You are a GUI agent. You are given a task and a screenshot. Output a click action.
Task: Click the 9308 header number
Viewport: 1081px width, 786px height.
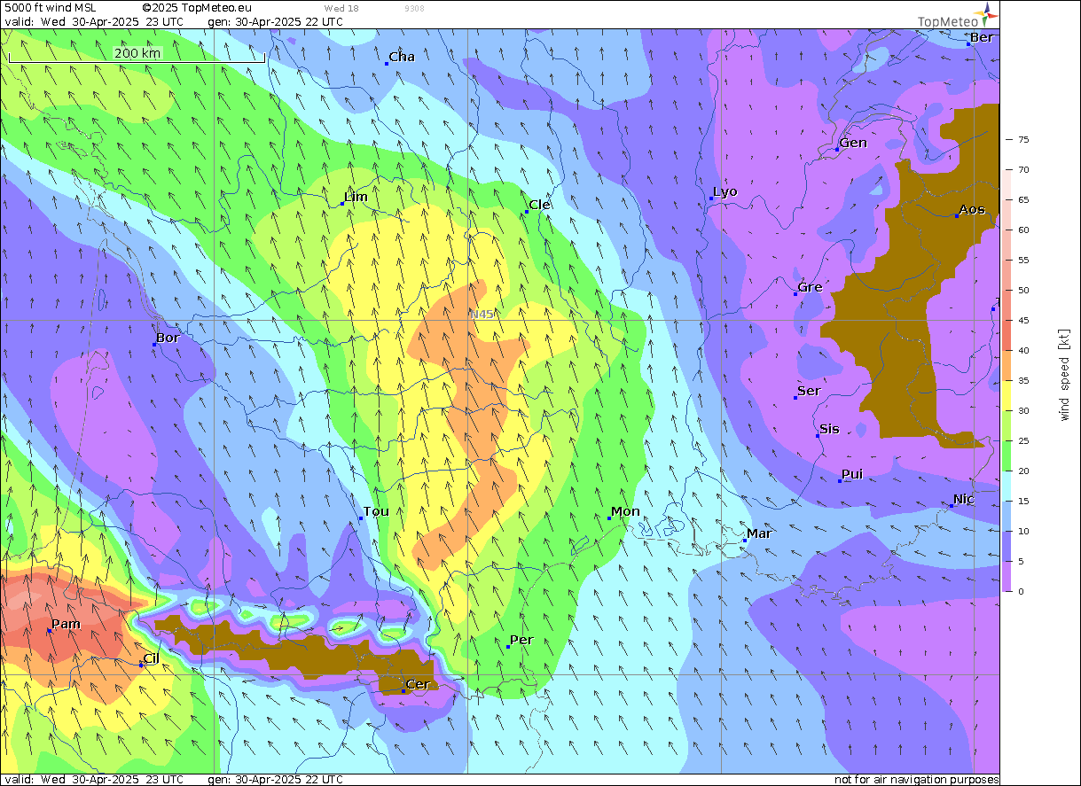point(413,8)
